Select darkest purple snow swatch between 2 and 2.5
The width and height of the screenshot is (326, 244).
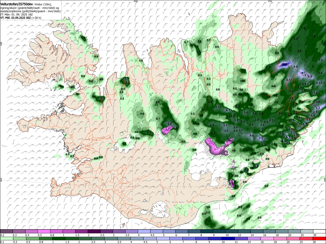pos(94,232)
